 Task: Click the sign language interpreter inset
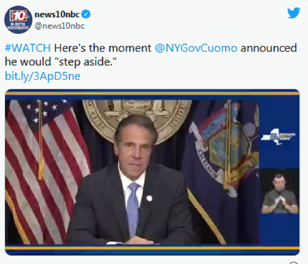(x=279, y=194)
